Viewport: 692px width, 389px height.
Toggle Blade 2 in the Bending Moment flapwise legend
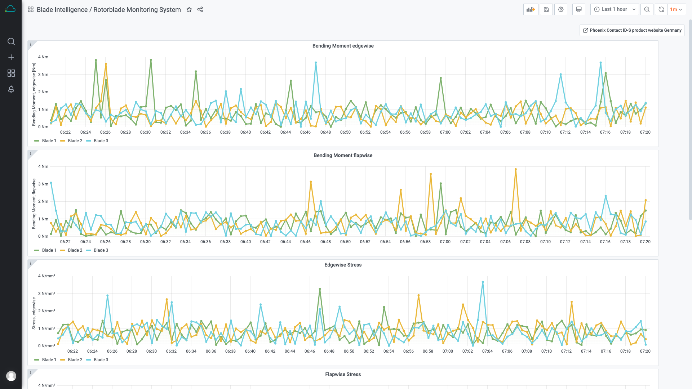75,250
